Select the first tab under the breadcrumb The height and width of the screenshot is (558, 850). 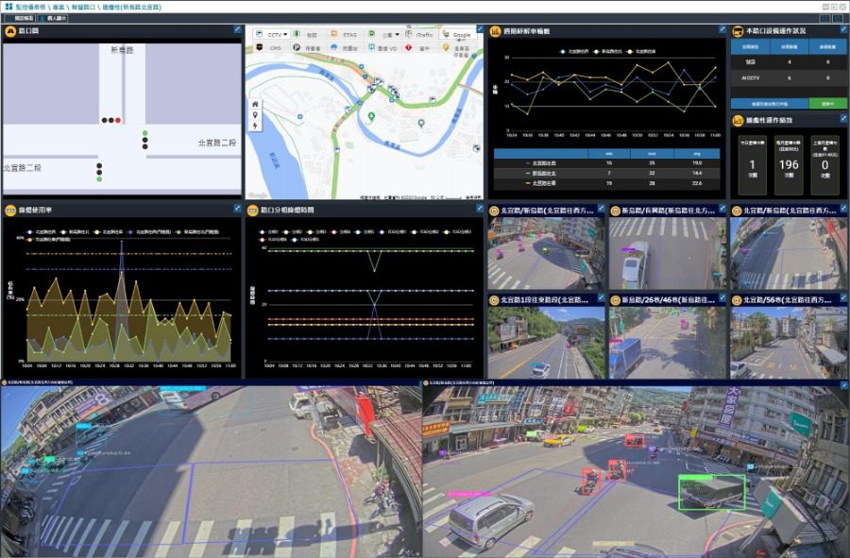pos(21,19)
